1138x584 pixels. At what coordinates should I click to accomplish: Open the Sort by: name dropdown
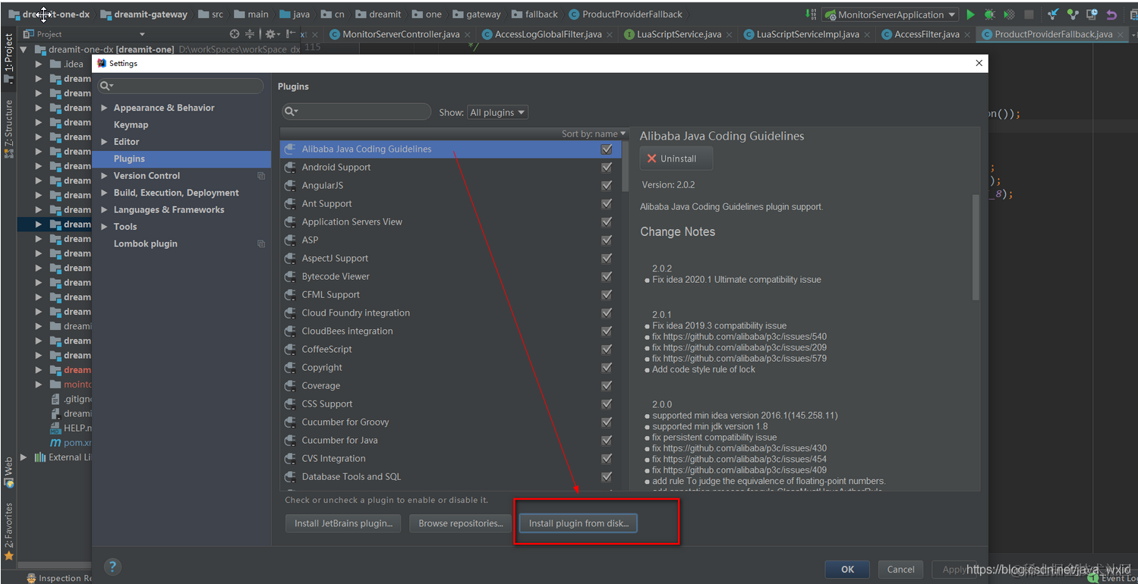(594, 133)
